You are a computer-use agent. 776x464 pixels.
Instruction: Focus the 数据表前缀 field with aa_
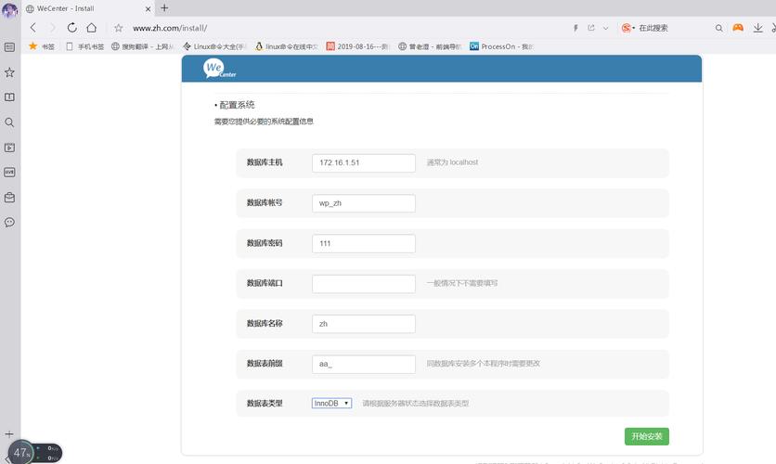pos(364,364)
